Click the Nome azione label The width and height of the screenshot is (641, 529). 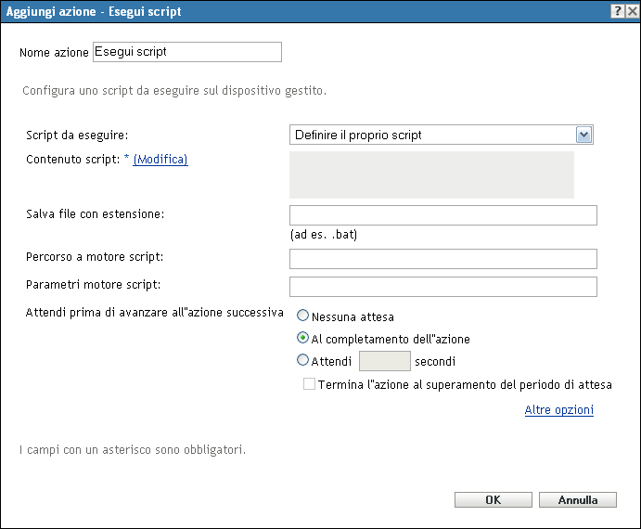coord(55,53)
